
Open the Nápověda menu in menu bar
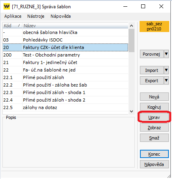(x=60, y=16)
